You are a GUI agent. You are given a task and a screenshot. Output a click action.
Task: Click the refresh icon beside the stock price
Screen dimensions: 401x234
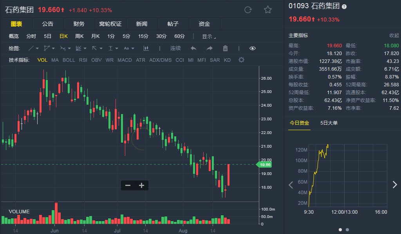247,10
